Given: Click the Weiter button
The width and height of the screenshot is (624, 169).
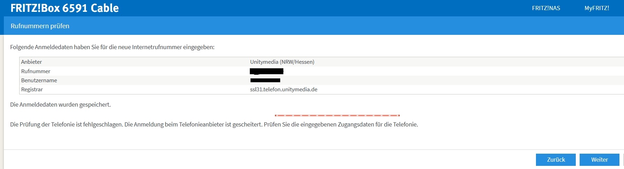Looking at the screenshot, I should 600,160.
